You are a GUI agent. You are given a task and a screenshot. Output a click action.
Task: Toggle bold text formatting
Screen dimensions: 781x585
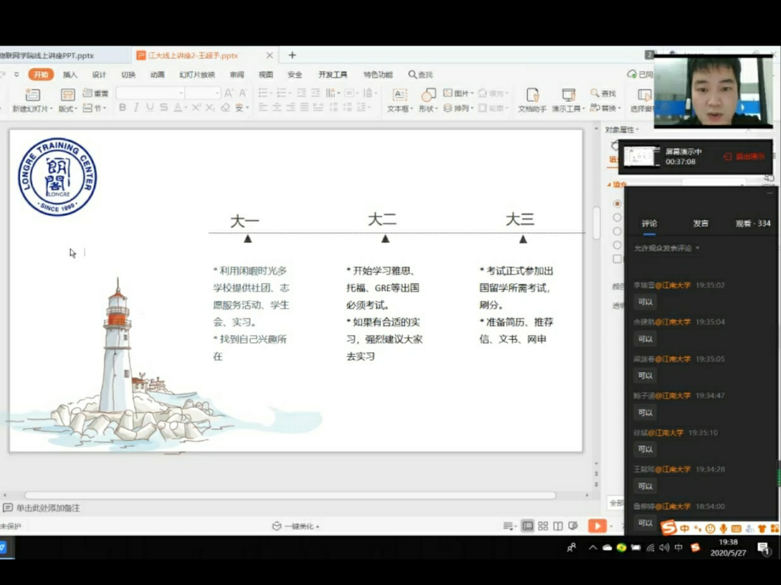122,108
